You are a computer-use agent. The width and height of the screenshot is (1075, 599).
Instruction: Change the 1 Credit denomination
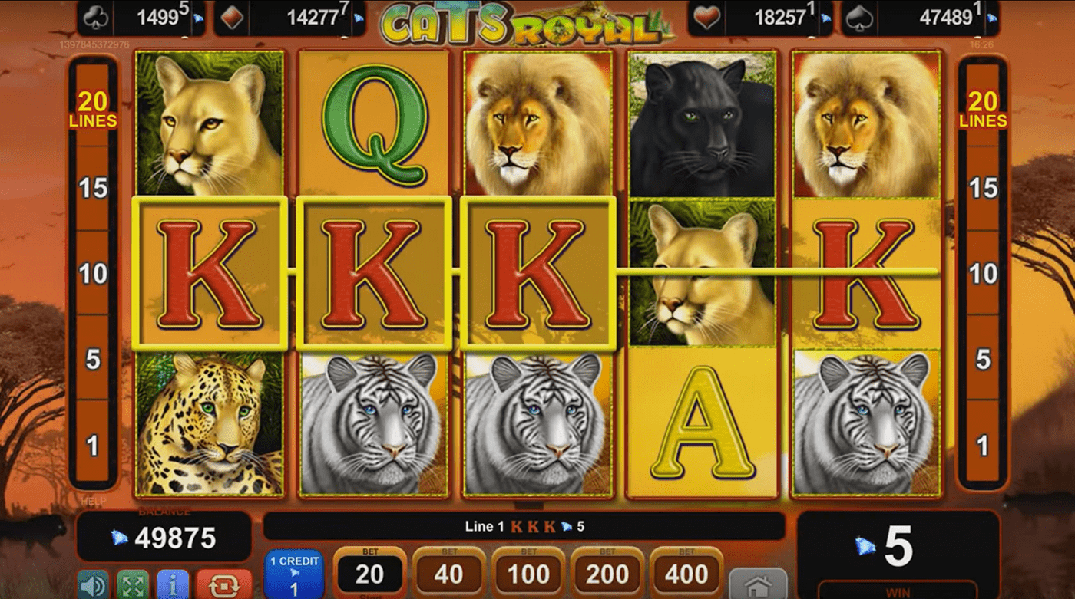pos(294,574)
